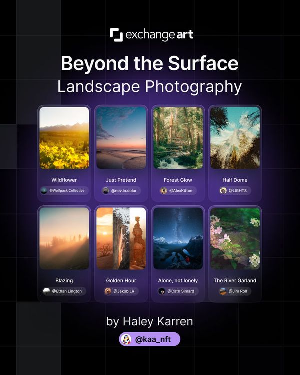Click the @Jim Roll artist tag

tap(235, 291)
